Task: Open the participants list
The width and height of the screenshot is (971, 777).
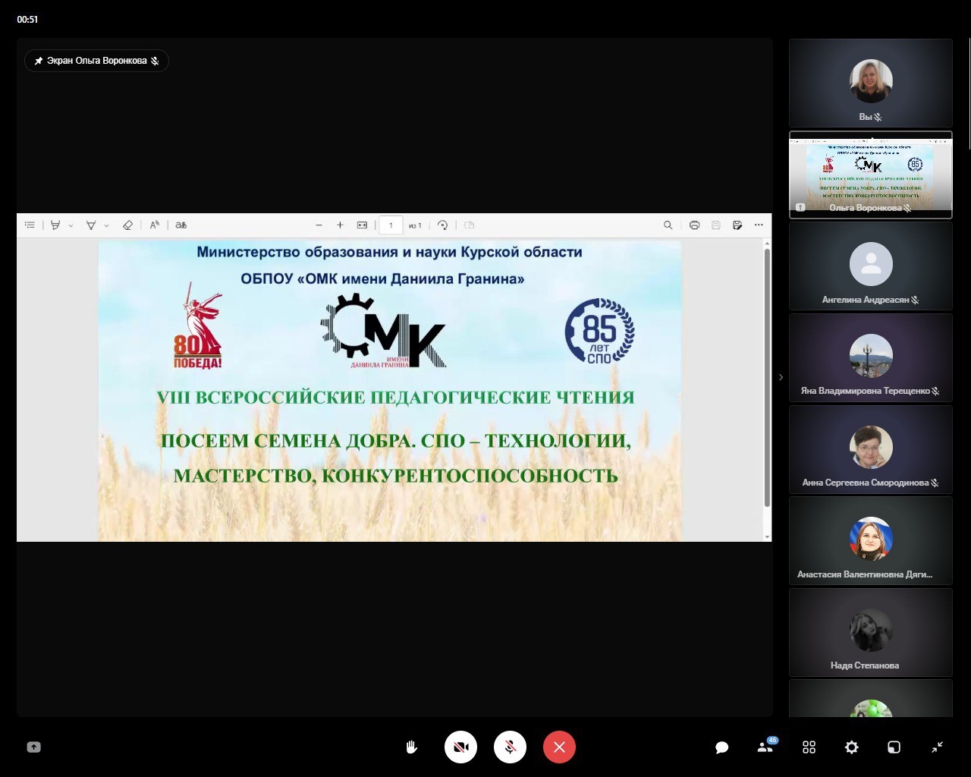Action: (765, 747)
